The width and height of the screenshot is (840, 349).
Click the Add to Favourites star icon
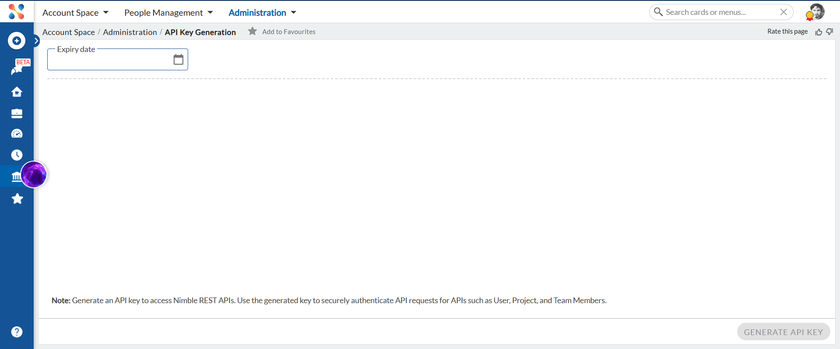click(252, 31)
